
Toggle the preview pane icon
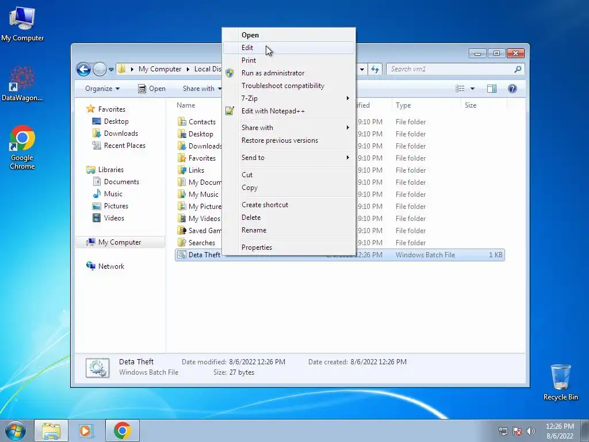coord(492,89)
